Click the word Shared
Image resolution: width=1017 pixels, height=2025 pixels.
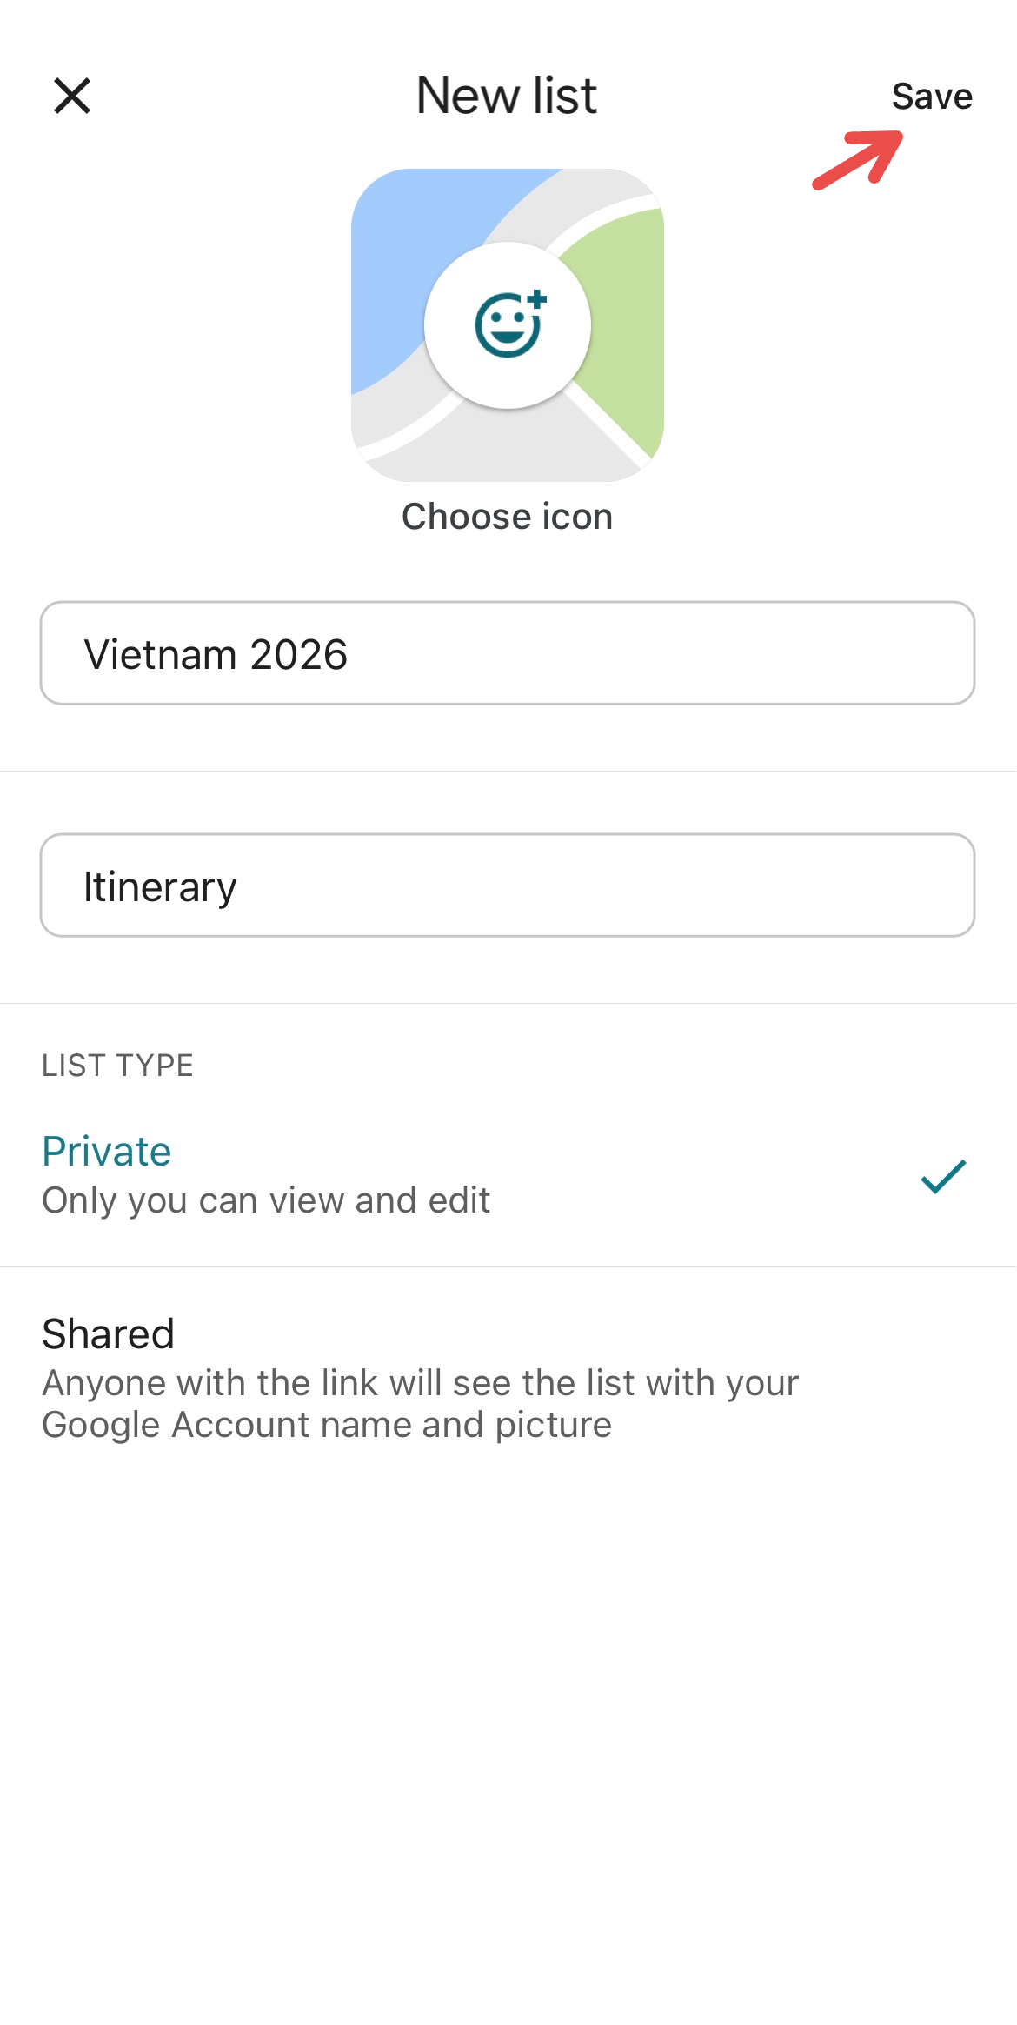click(109, 1333)
